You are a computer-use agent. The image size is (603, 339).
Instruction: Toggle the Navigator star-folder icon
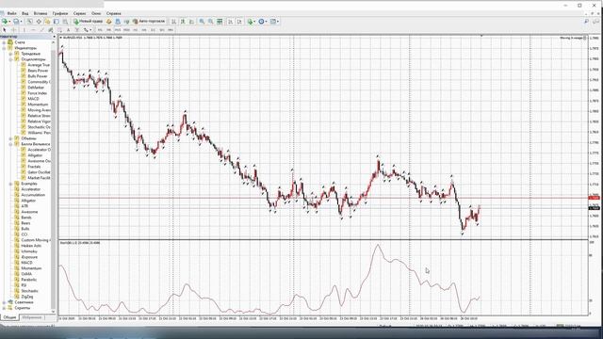click(x=48, y=22)
